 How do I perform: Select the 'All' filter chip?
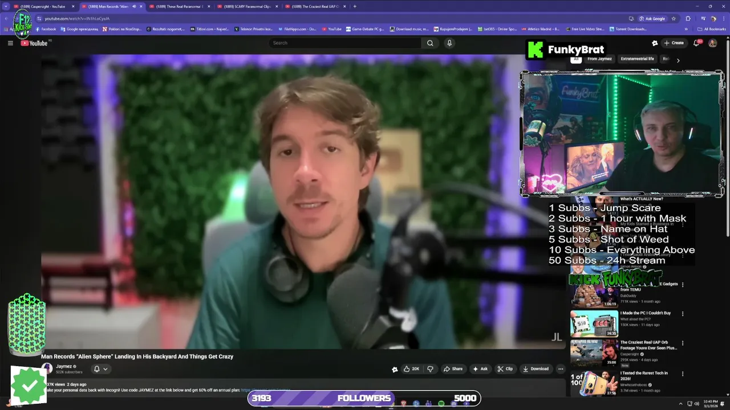[576, 59]
